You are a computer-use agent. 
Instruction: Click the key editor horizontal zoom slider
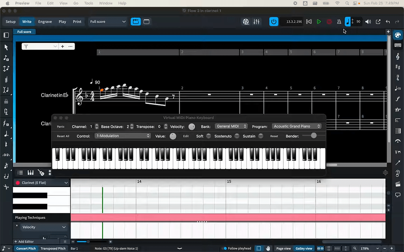pyautogui.click(x=91, y=241)
